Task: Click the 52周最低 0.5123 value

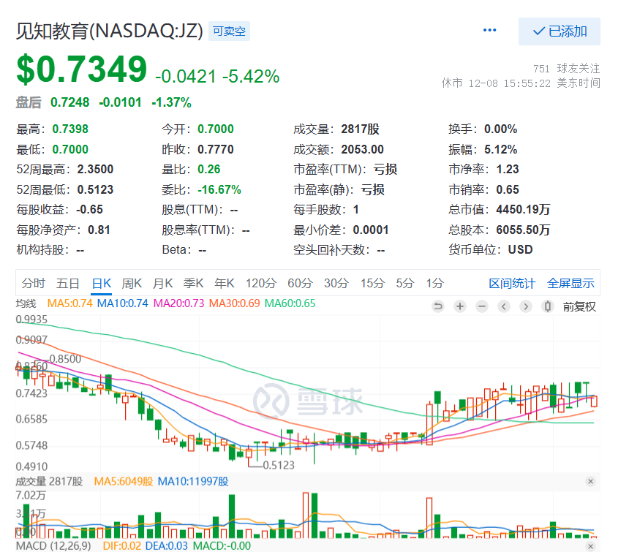Action: [x=95, y=189]
